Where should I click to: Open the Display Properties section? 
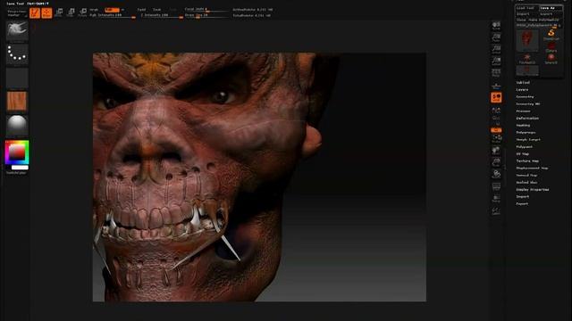533,190
